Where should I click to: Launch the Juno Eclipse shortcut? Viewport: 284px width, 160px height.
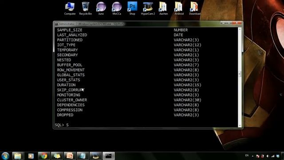(x=101, y=8)
